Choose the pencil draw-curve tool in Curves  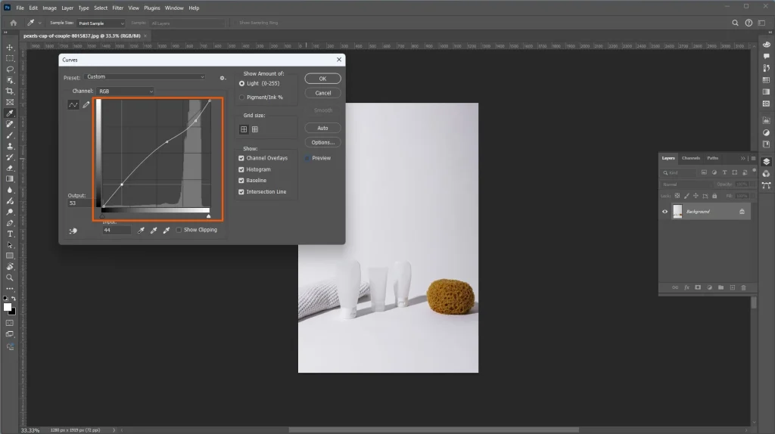pos(86,104)
